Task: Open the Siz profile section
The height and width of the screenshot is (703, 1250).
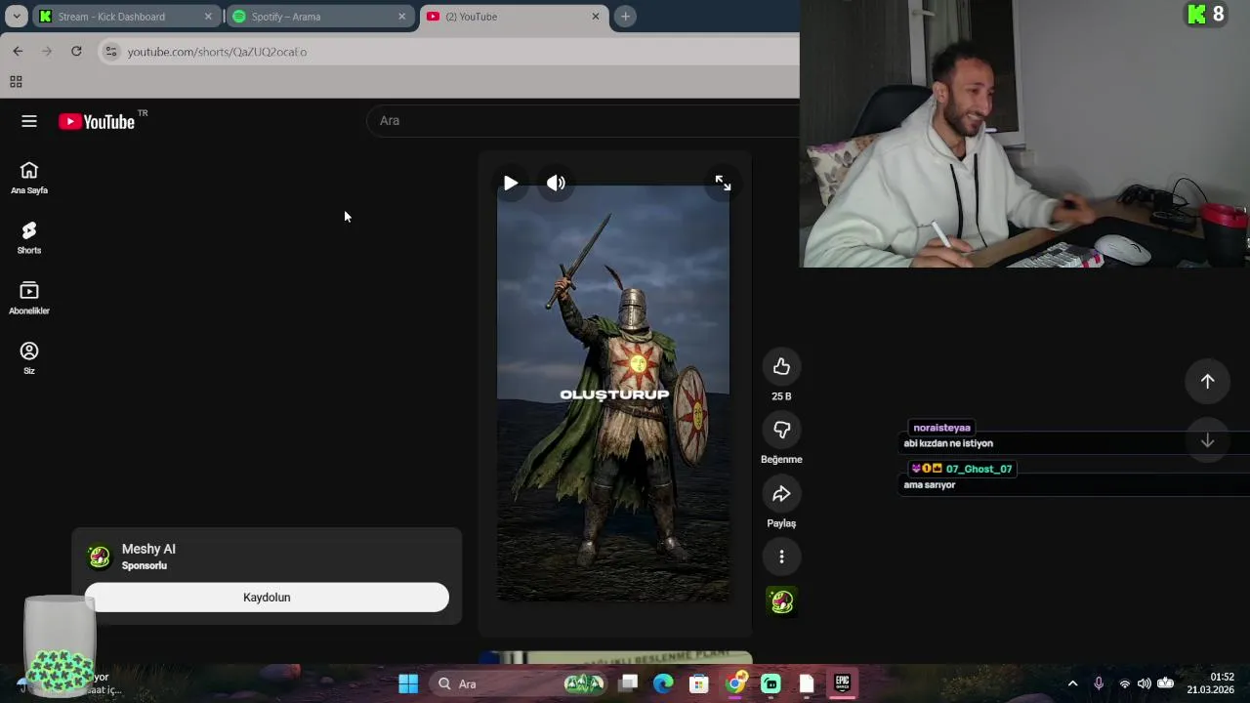Action: (29, 357)
